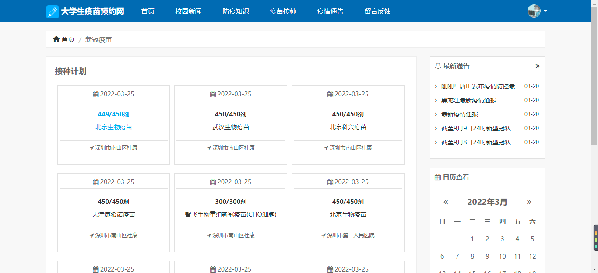The width and height of the screenshot is (598, 273).
Task: Click 449/450剂 dose count text
Action: coord(114,114)
